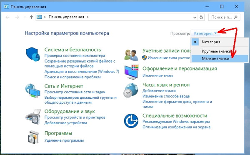Open the Просмотр Категория dropdown

point(205,33)
